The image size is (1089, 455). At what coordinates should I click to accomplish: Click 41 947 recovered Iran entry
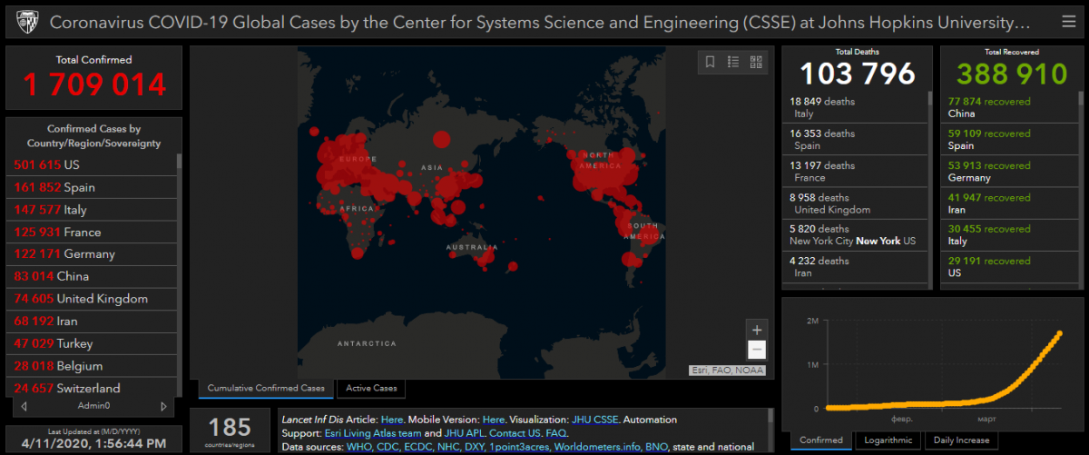click(x=1009, y=203)
